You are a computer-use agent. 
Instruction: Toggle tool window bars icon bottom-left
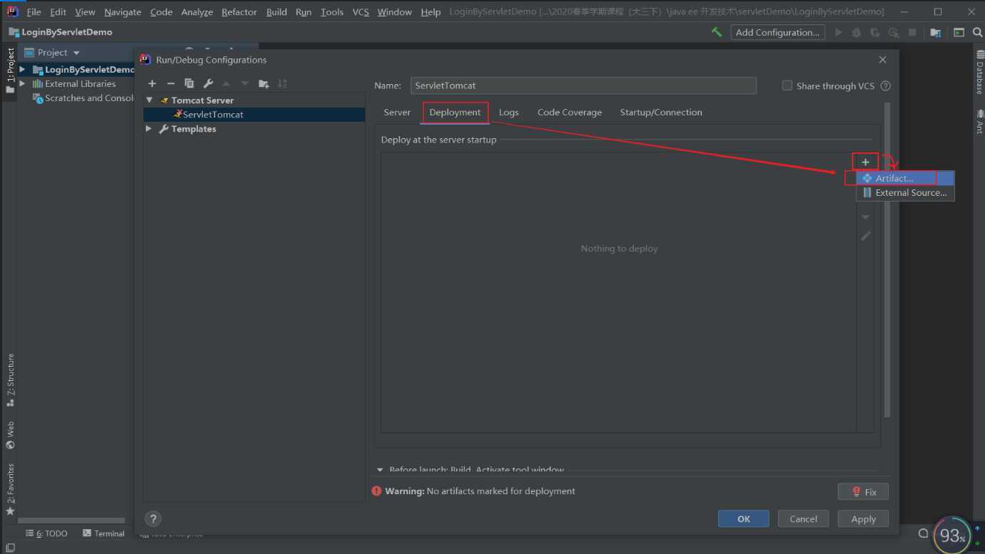point(10,548)
